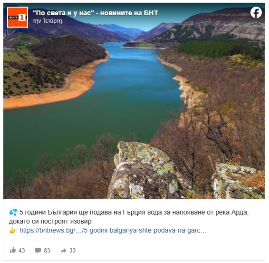Click the BNT 1 orange logo avatar
Viewport: 269px width, 263px height.
(18, 17)
